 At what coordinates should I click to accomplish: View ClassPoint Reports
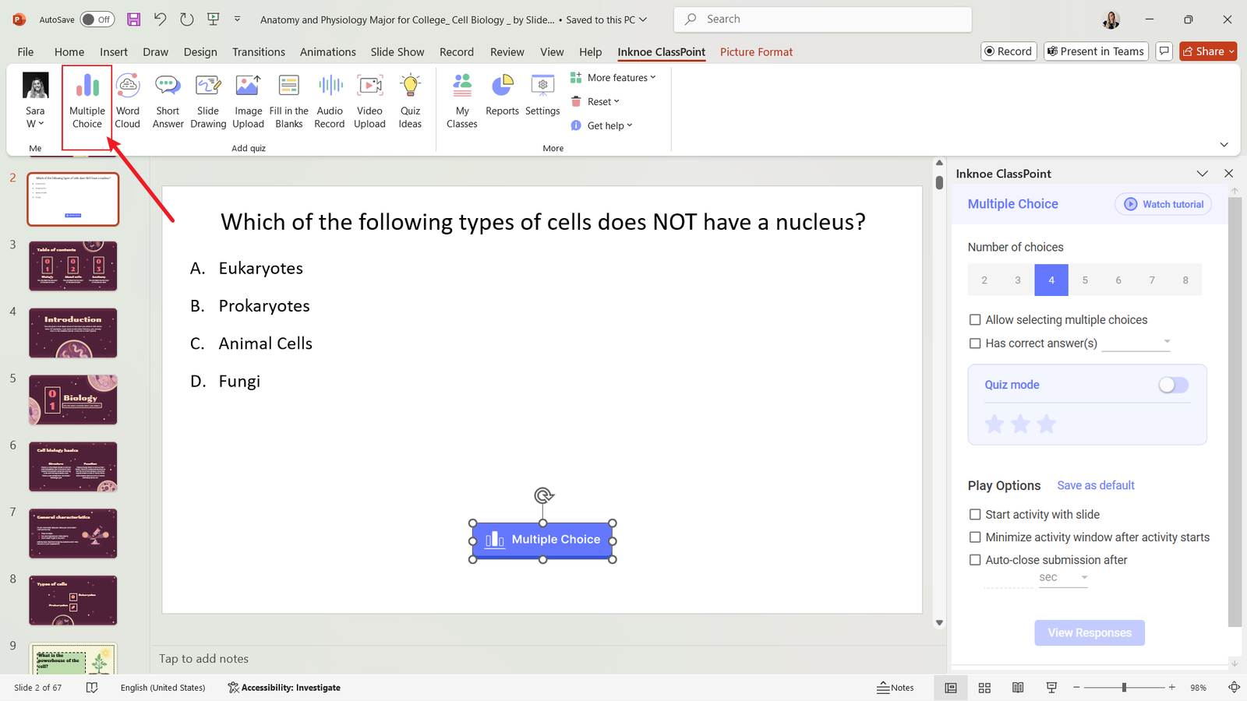[502, 95]
